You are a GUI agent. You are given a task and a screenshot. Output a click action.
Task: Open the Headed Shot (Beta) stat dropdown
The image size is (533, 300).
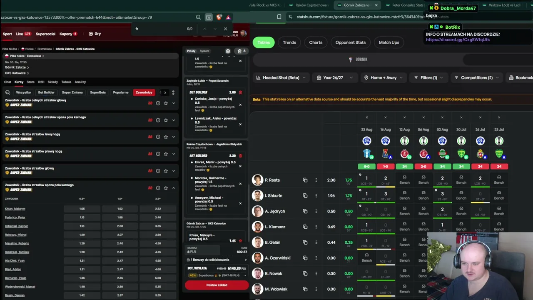point(281,77)
